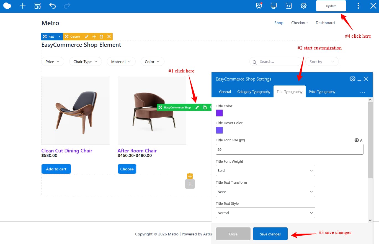The width and height of the screenshot is (379, 244).
Task: Redo the last action
Action: pos(67,6)
